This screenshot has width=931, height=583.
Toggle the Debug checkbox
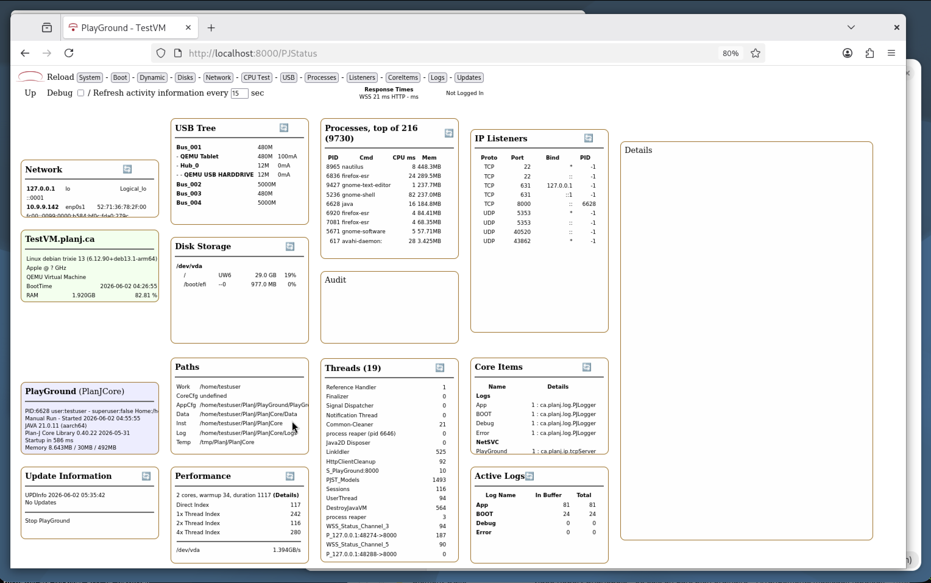(x=81, y=93)
